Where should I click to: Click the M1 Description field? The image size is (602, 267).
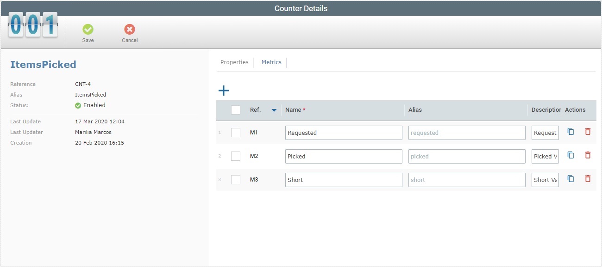[545, 133]
